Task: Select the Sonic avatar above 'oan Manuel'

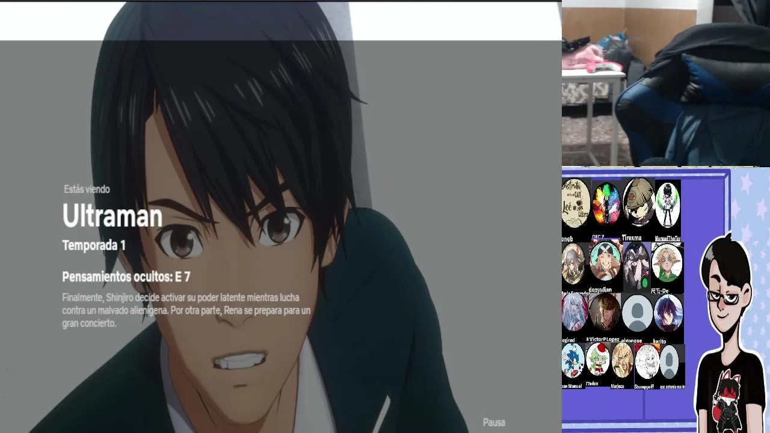Action: (x=573, y=361)
